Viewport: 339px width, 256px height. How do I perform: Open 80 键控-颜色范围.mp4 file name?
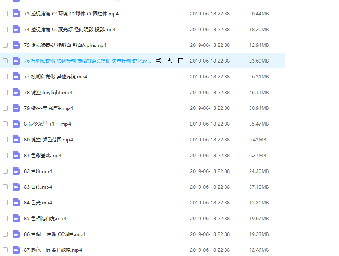click(x=48, y=139)
